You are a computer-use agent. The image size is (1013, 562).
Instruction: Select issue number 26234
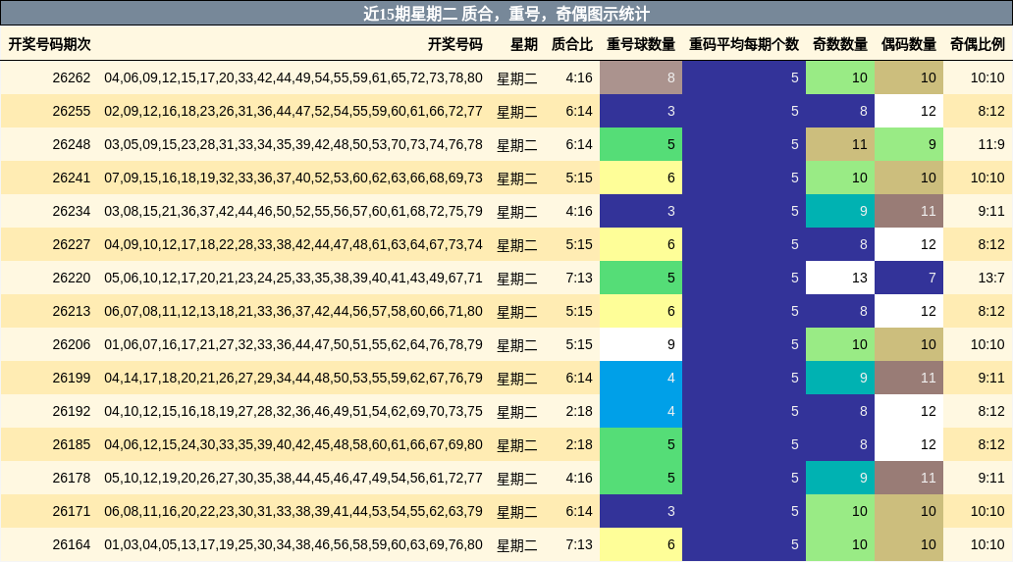(72, 211)
